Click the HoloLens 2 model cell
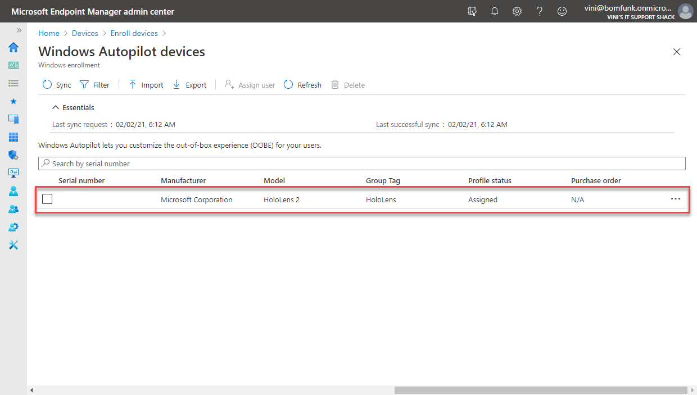 (282, 199)
